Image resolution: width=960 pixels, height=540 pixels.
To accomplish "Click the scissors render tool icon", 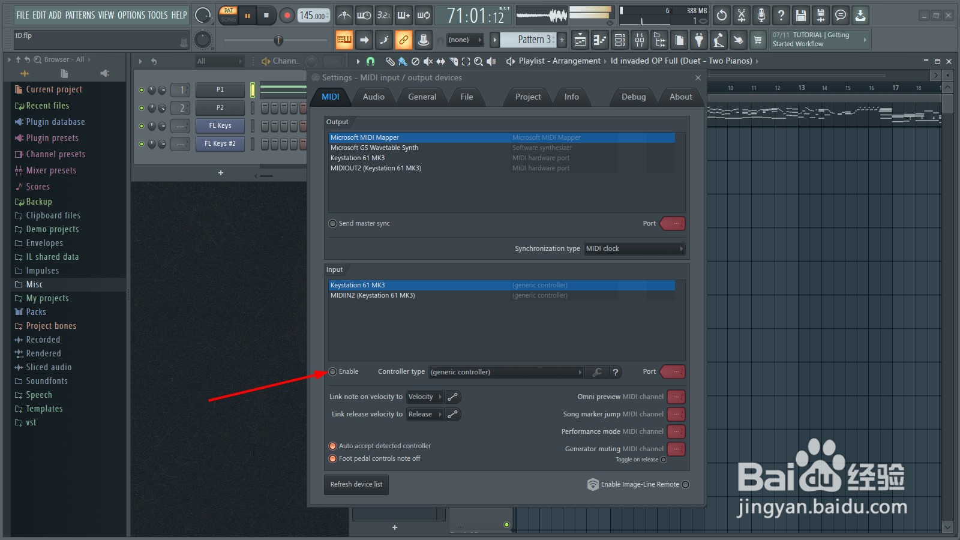I will (742, 16).
